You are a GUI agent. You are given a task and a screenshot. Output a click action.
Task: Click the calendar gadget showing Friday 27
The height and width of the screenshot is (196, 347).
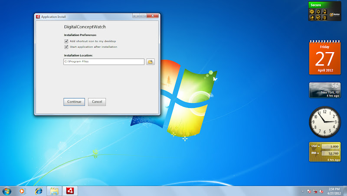coord(325,58)
